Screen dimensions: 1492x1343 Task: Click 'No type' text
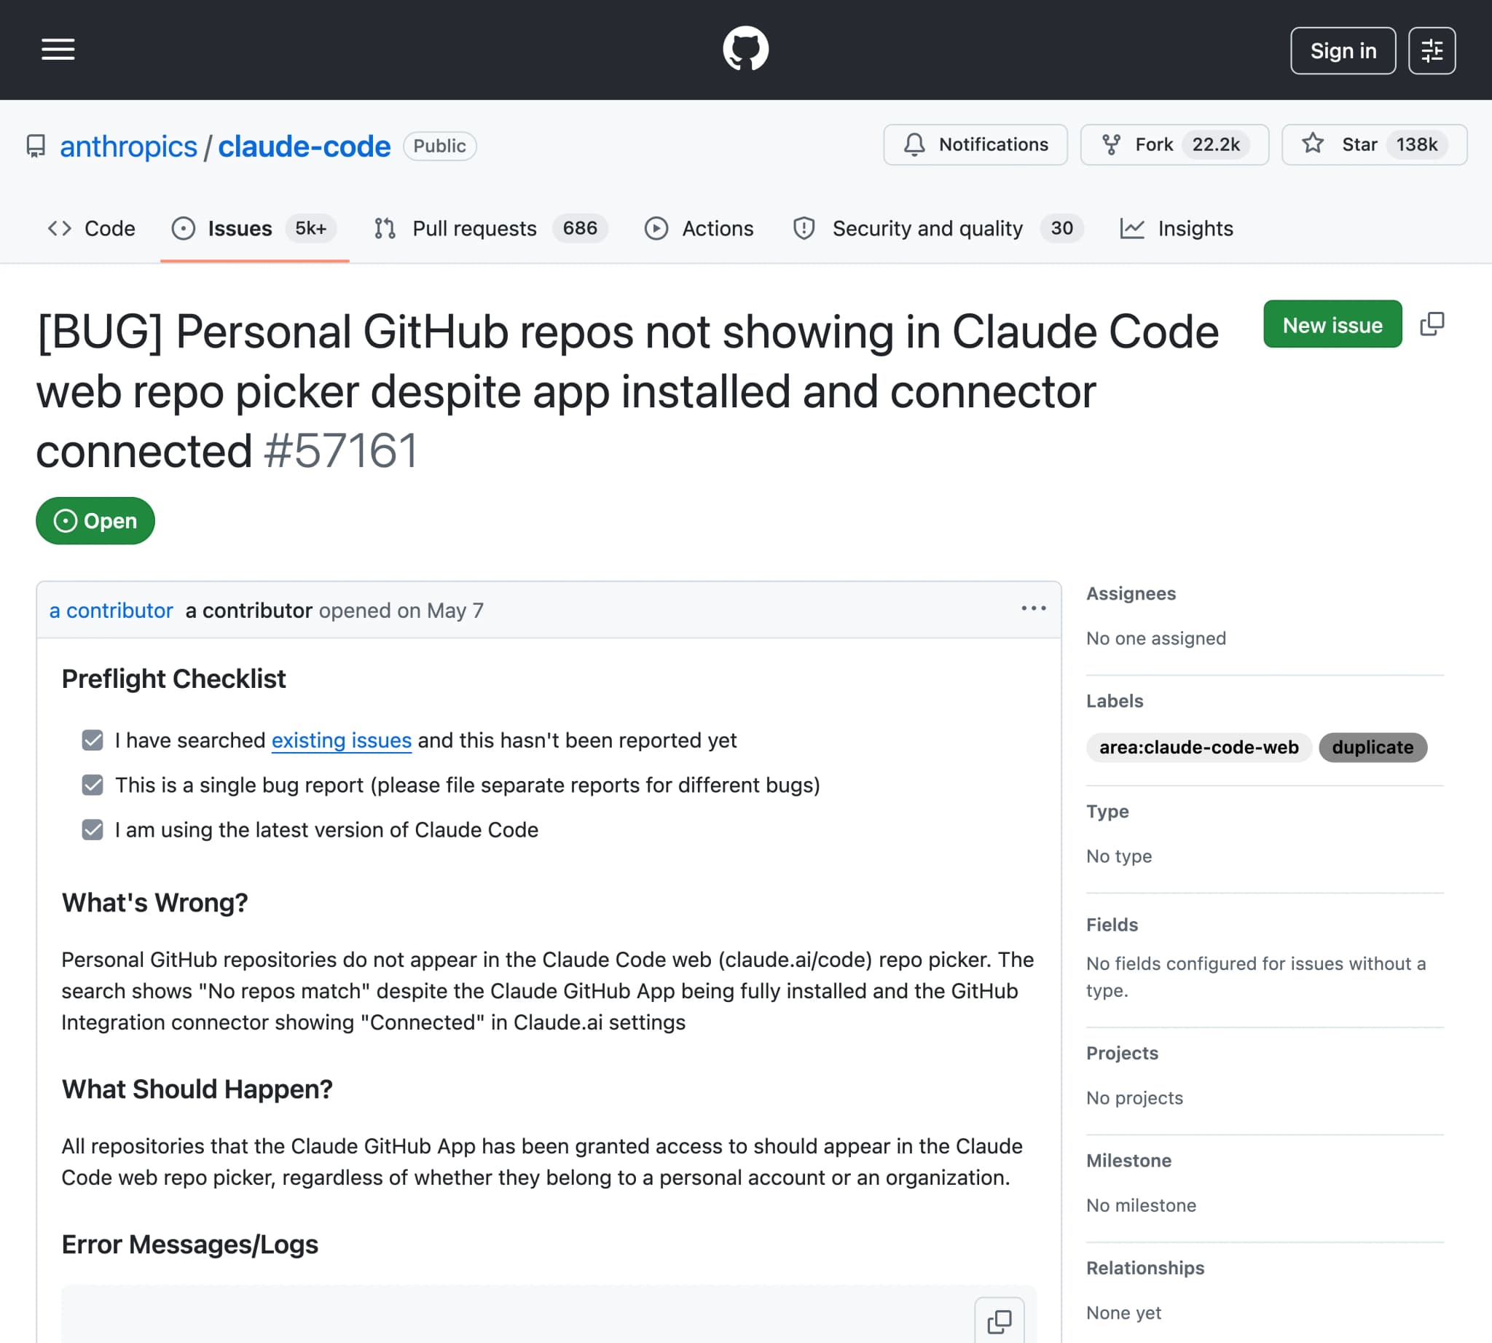[1118, 856]
